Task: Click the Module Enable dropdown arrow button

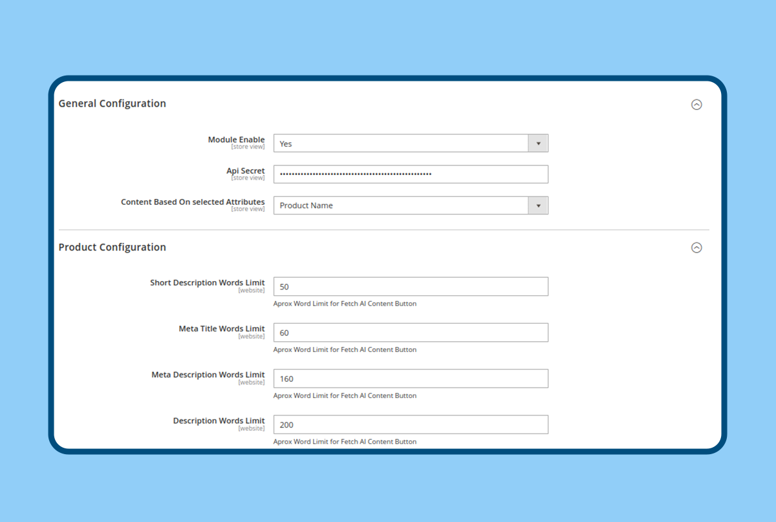Action: [538, 143]
